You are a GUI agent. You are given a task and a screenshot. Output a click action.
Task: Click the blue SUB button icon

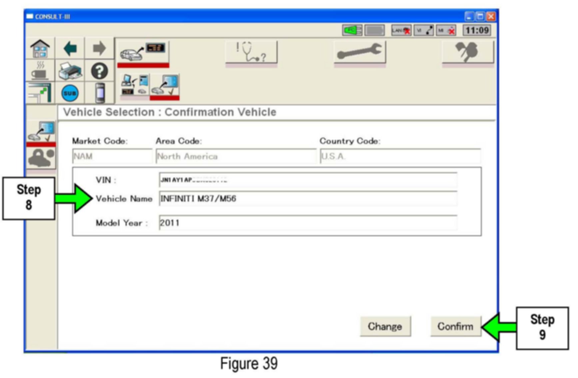70,93
